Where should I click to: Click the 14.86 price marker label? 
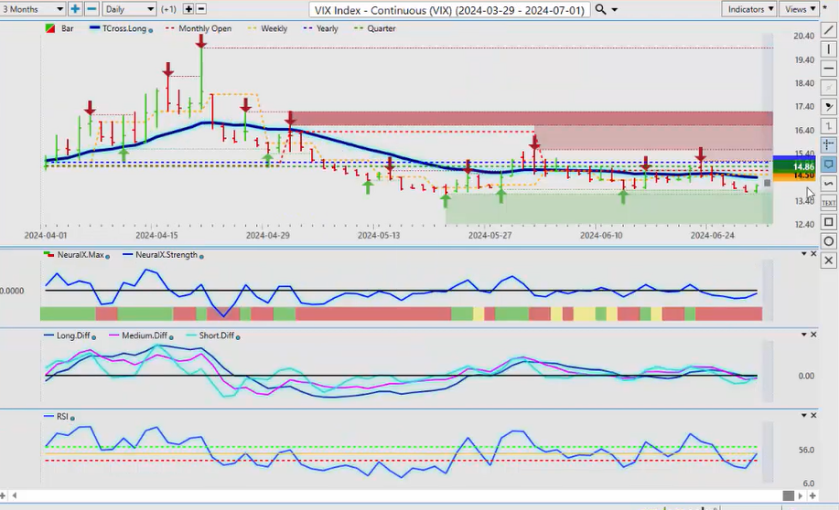(x=794, y=166)
